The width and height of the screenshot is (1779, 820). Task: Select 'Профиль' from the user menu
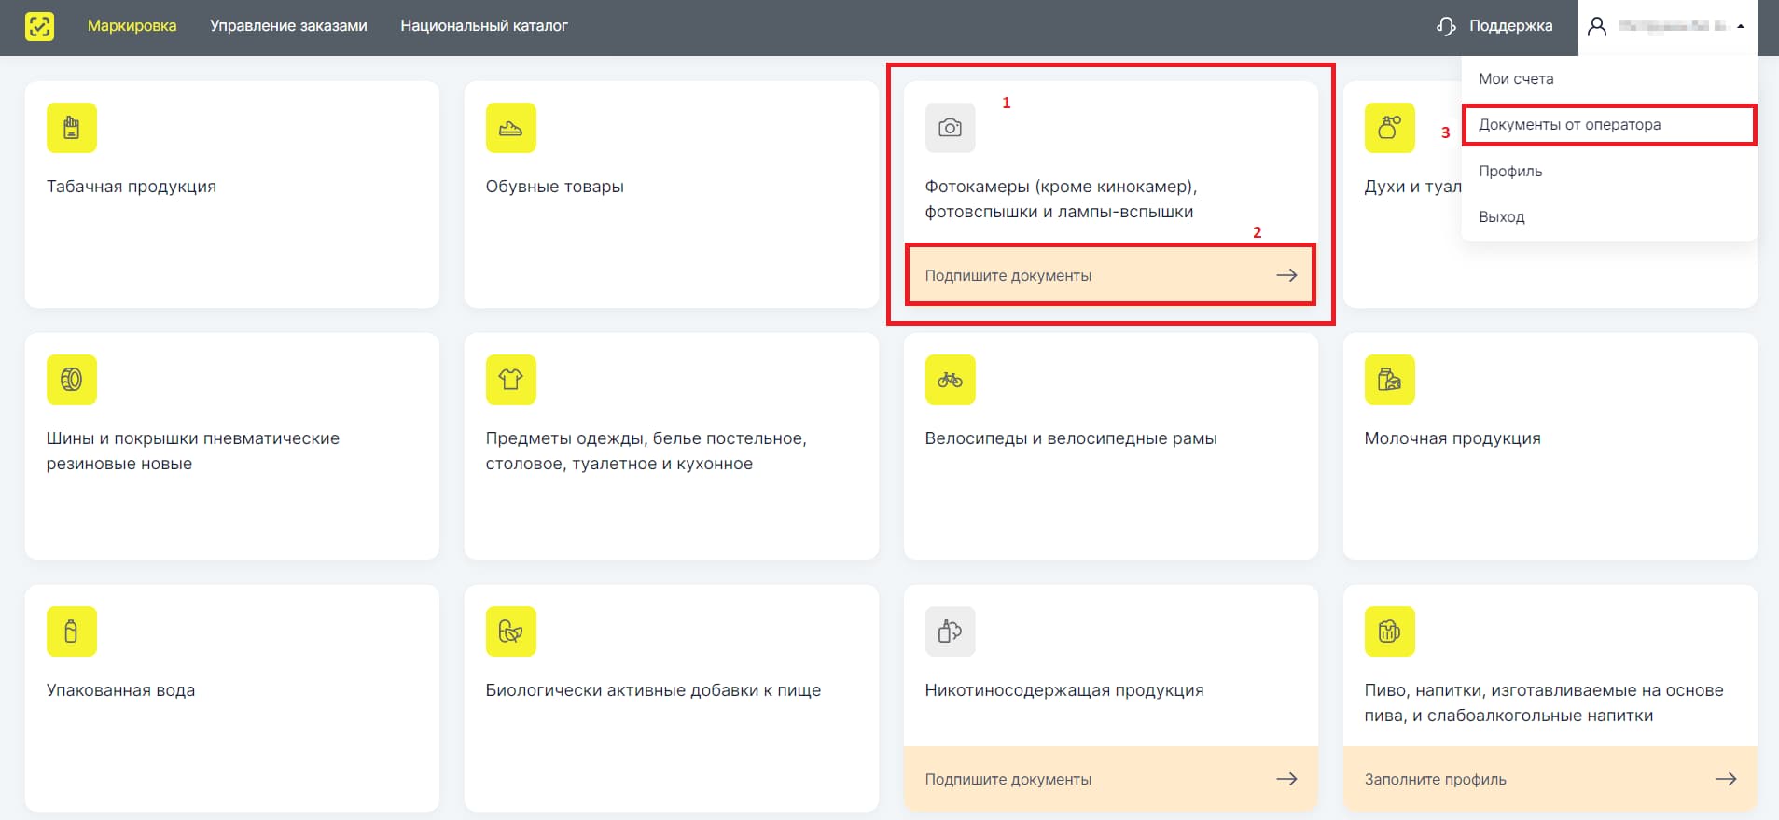click(x=1609, y=171)
